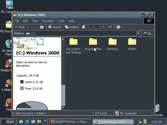This screenshot has height=125, width=167.
Task: Click the Undo toolbar icon
Action: coord(110,27)
